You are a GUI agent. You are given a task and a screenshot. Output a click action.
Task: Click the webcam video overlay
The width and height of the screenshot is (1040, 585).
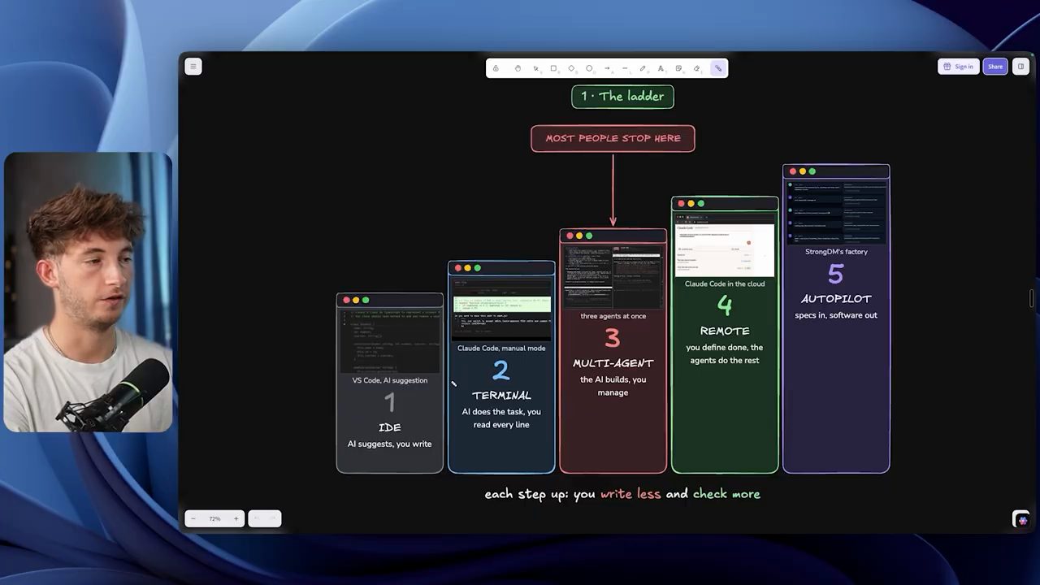pos(88,292)
